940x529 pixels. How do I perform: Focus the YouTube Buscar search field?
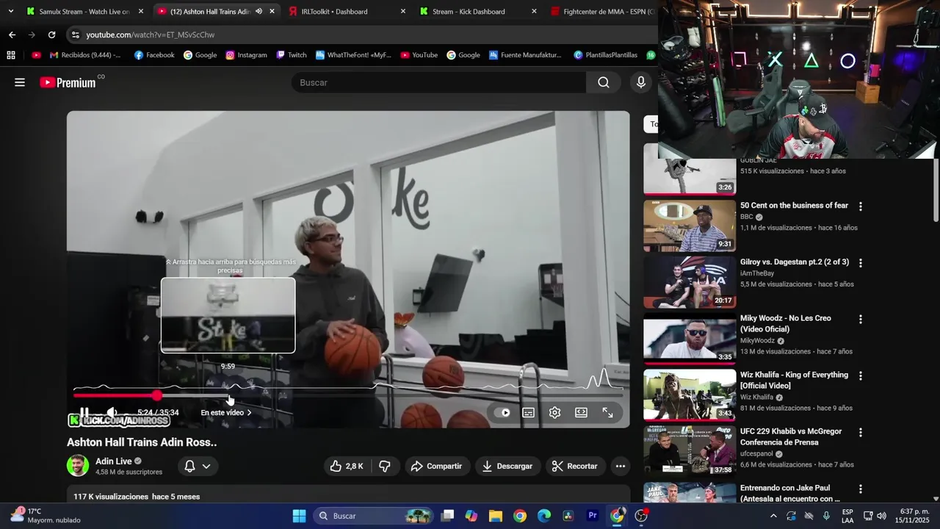click(438, 82)
